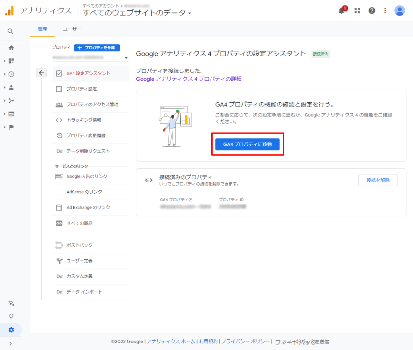Click the 接続済みのプロパティ heading
Screen dimensions: 413x350
(186, 177)
